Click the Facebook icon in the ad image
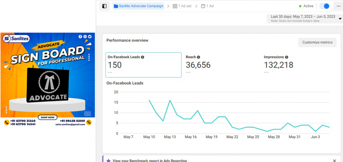 point(80,37)
